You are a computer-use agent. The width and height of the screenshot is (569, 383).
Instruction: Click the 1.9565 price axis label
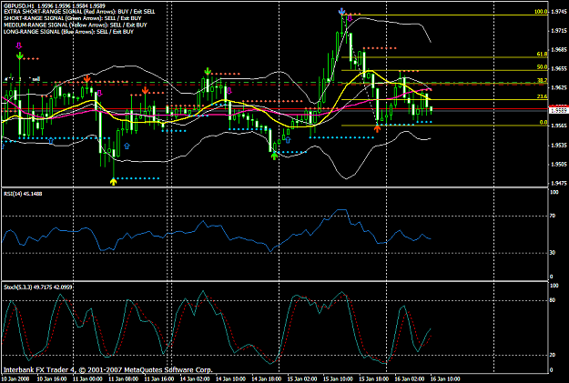[559, 126]
